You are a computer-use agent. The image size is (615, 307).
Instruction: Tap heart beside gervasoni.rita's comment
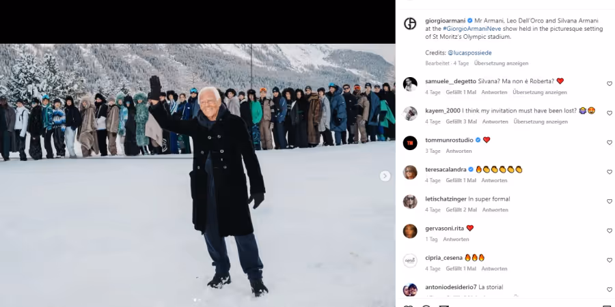pyautogui.click(x=609, y=231)
